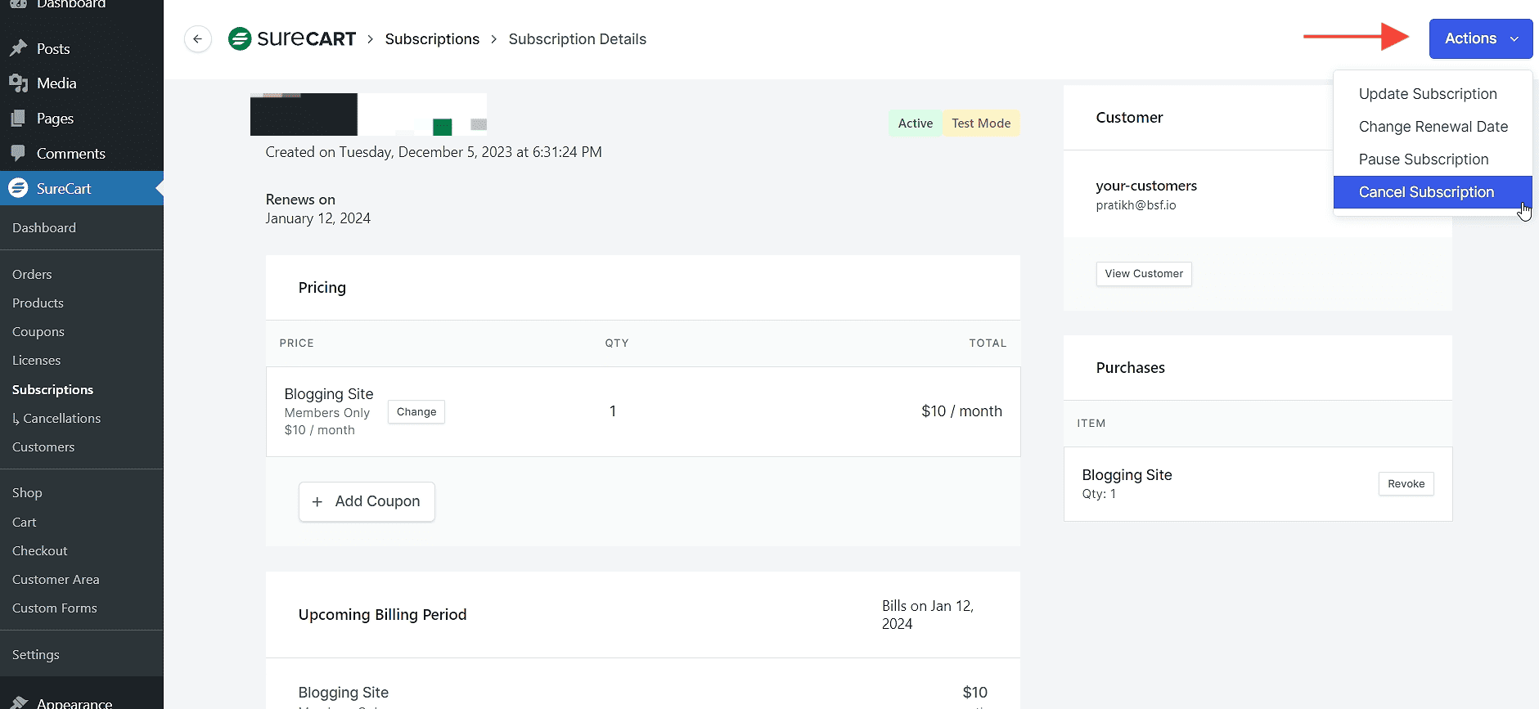
Task: Click the Appearance paintbrush icon
Action: 18,702
